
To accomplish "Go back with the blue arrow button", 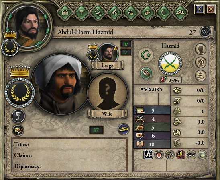I will [200, 9].
